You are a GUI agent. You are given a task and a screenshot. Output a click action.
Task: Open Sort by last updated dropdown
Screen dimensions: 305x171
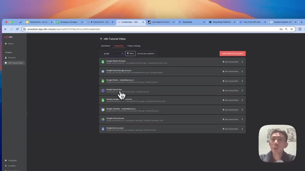coord(146,53)
